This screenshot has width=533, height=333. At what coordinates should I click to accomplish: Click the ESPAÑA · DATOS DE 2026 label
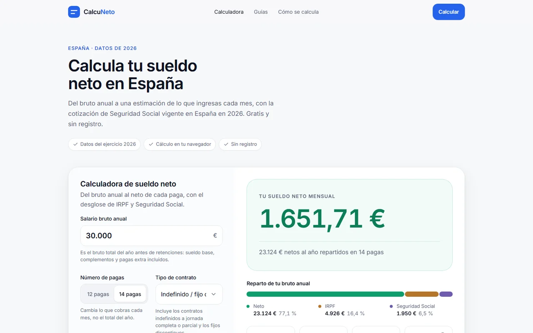pos(102,48)
